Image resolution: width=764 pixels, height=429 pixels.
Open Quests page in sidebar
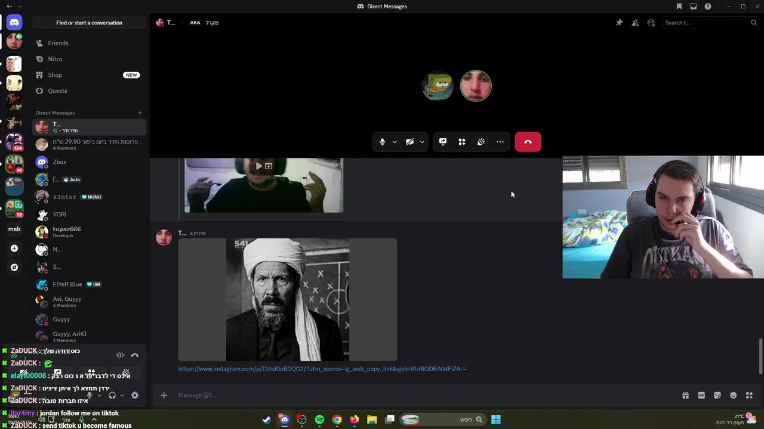tap(89, 91)
